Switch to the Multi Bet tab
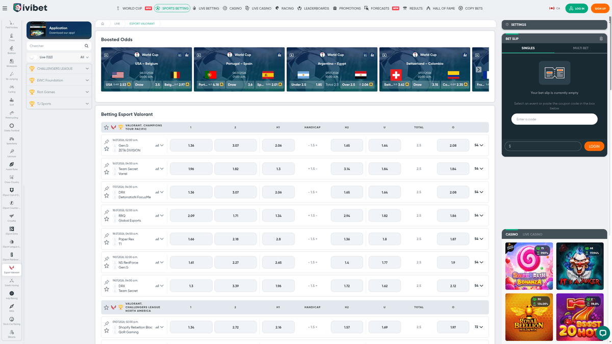 point(580,48)
